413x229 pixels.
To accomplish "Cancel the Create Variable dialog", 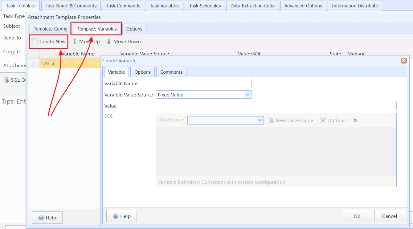I will coord(389,216).
